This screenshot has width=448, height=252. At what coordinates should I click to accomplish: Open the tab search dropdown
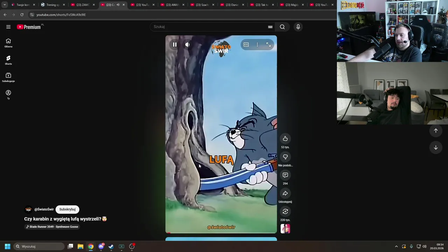5,5
